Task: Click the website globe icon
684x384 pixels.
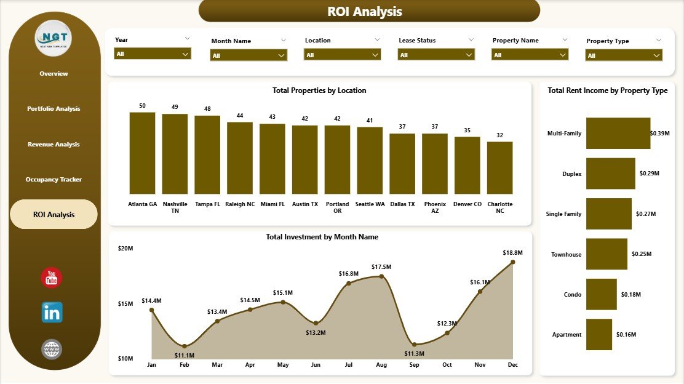Action: pyautogui.click(x=53, y=349)
